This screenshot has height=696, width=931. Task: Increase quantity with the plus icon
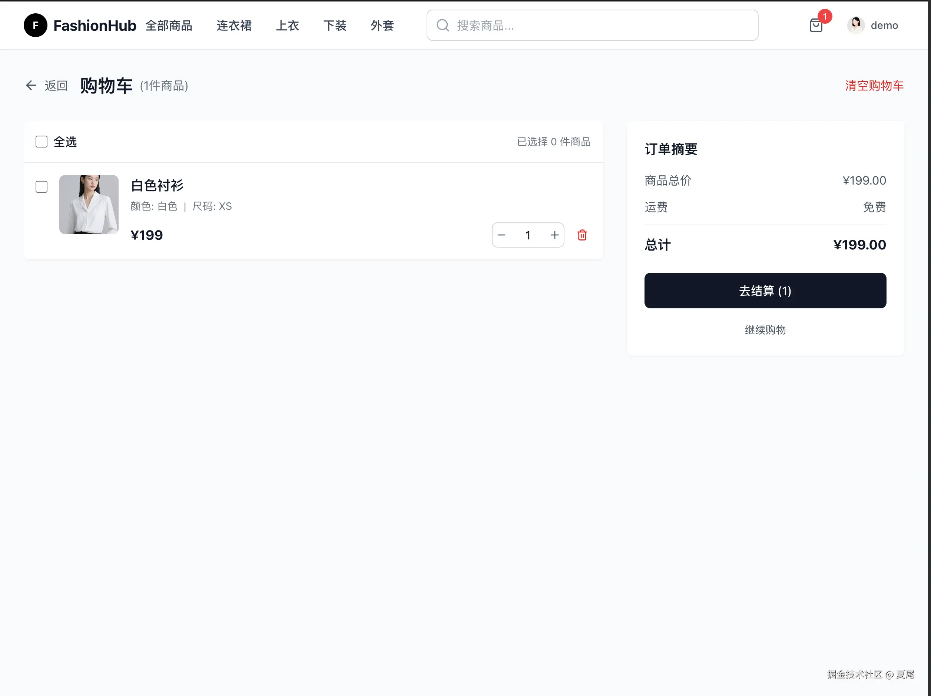(x=554, y=235)
